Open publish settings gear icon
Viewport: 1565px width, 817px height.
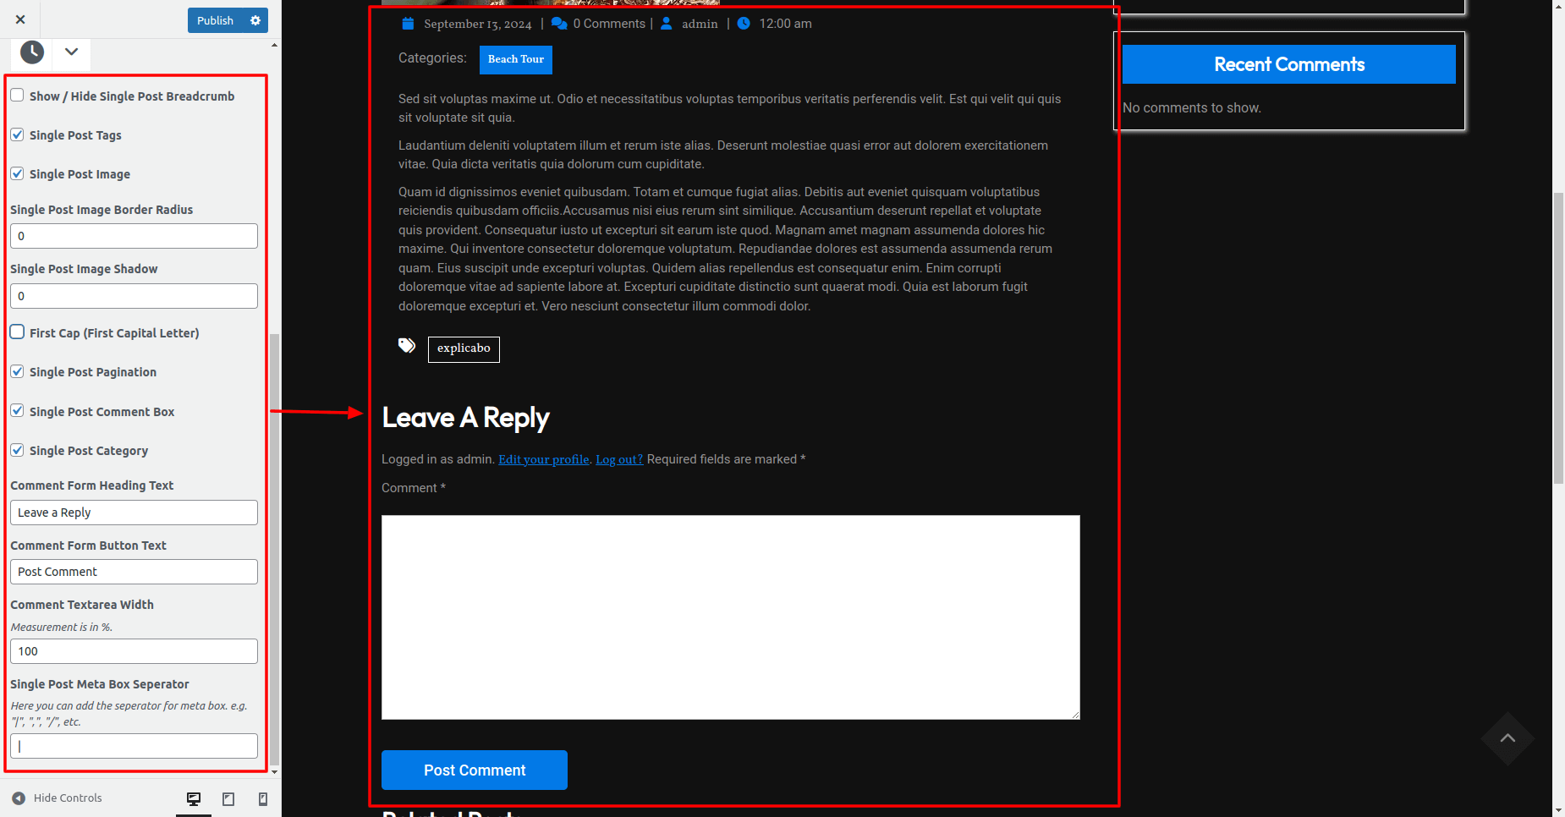[x=255, y=20]
